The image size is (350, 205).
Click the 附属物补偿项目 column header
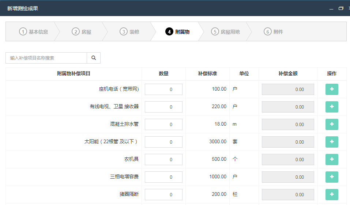coord(74,73)
